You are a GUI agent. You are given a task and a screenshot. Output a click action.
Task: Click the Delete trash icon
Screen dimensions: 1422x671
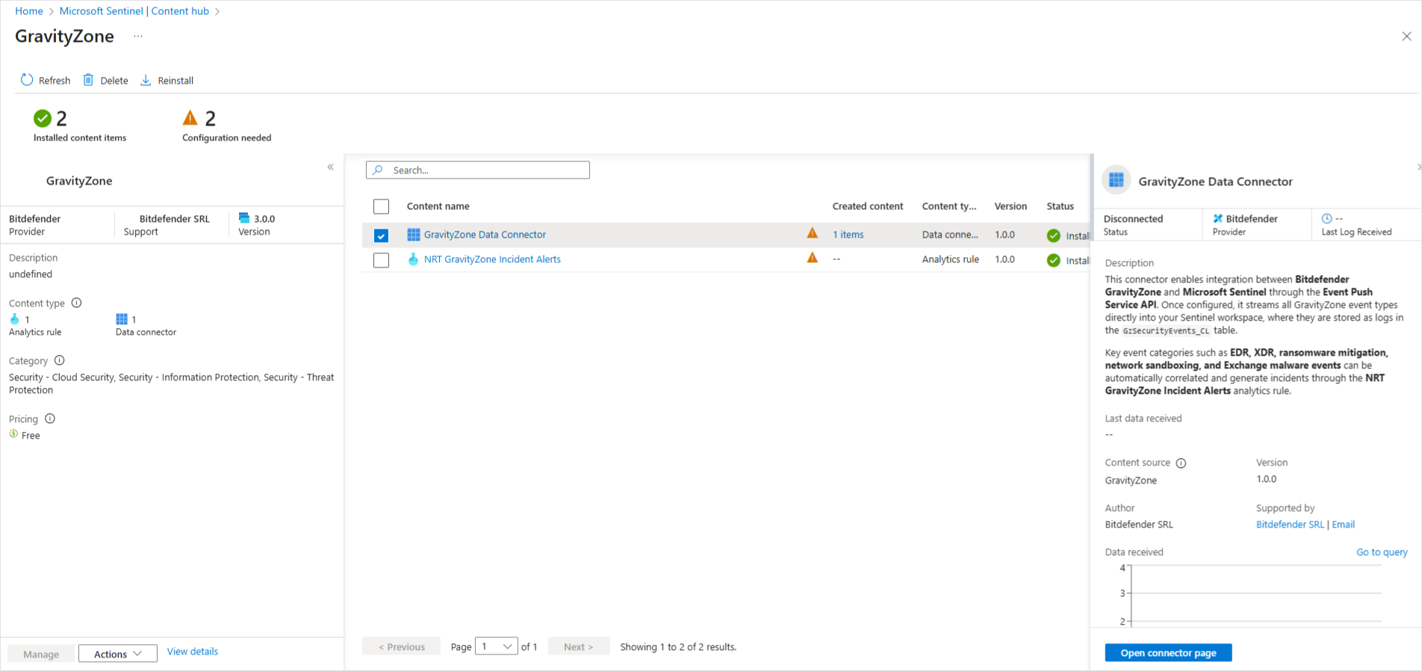point(88,80)
